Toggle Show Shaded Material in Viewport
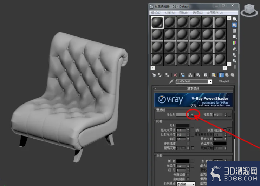 [213, 75]
